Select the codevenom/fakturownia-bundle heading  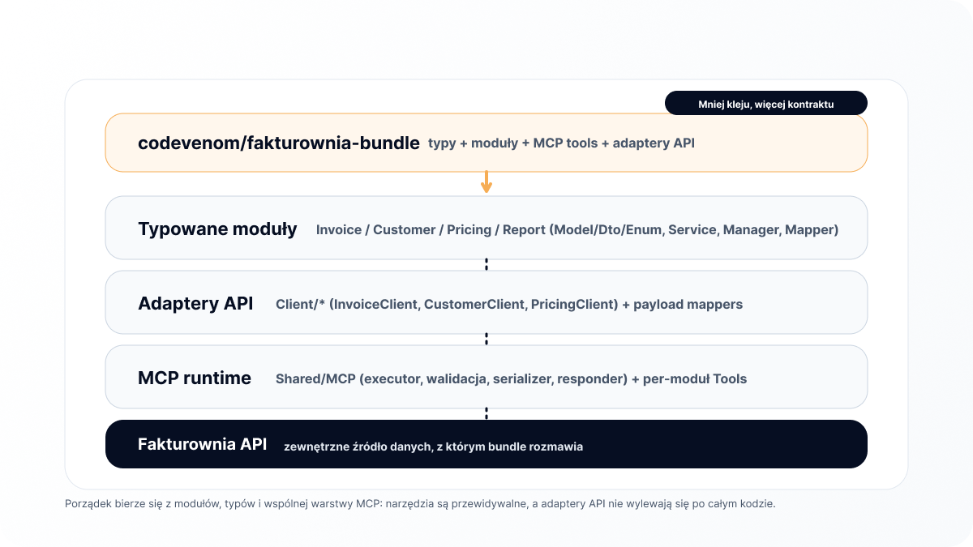pyautogui.click(x=279, y=143)
